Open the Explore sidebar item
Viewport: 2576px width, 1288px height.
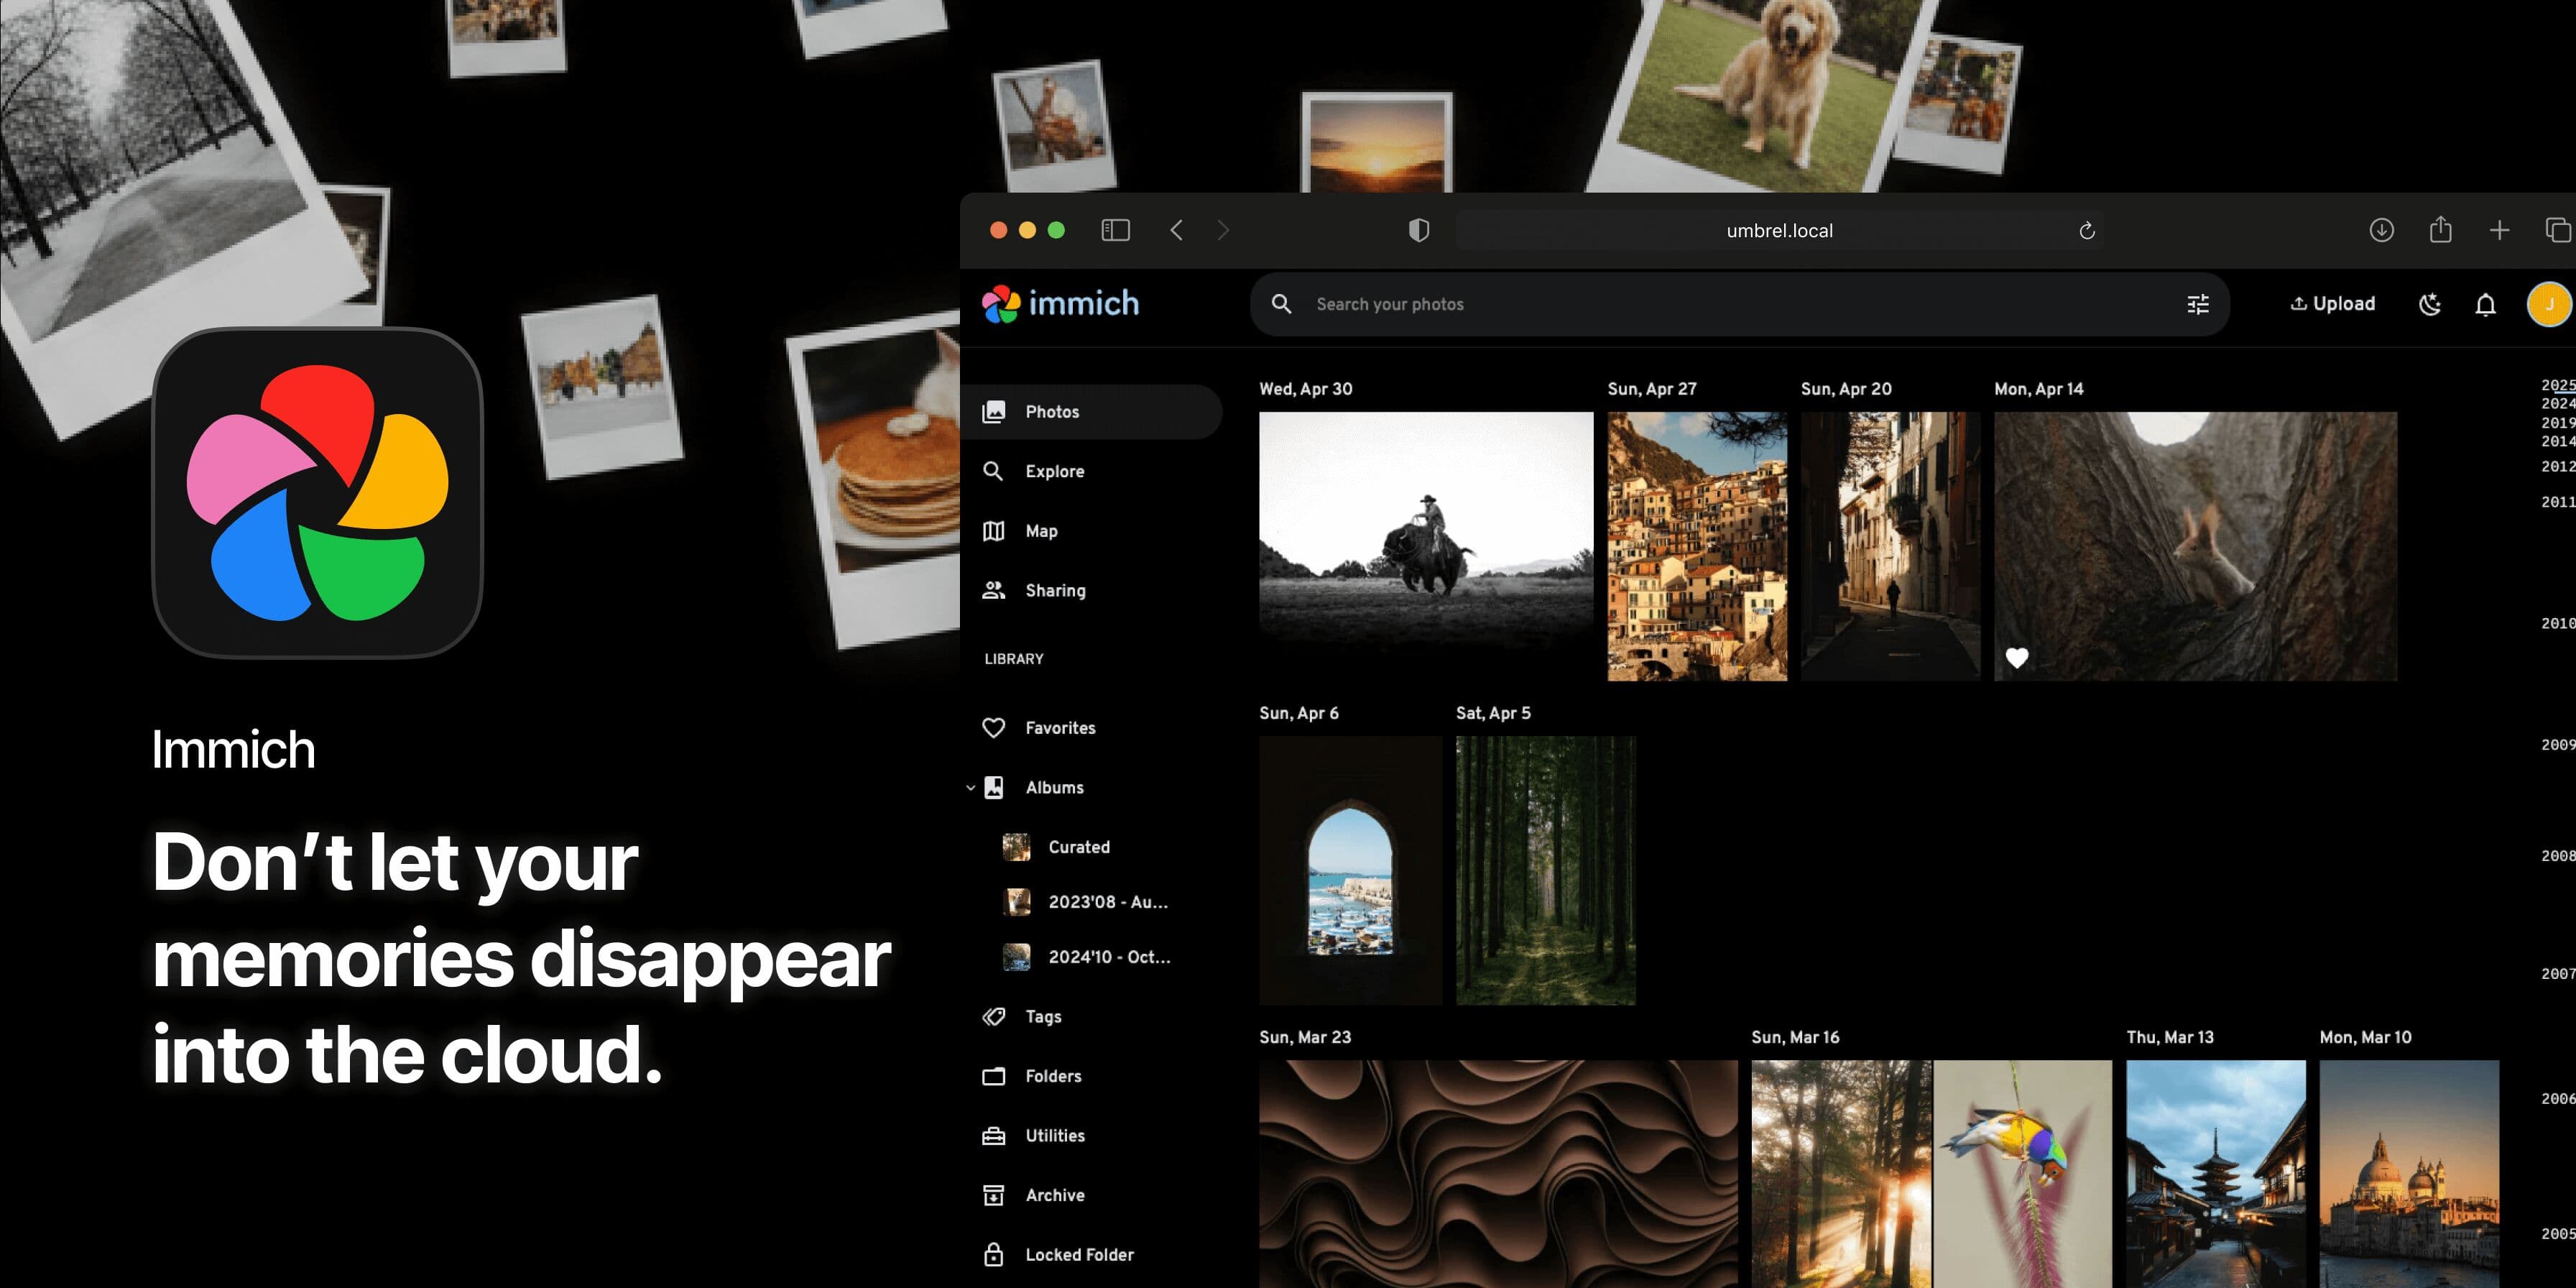pyautogui.click(x=1054, y=471)
